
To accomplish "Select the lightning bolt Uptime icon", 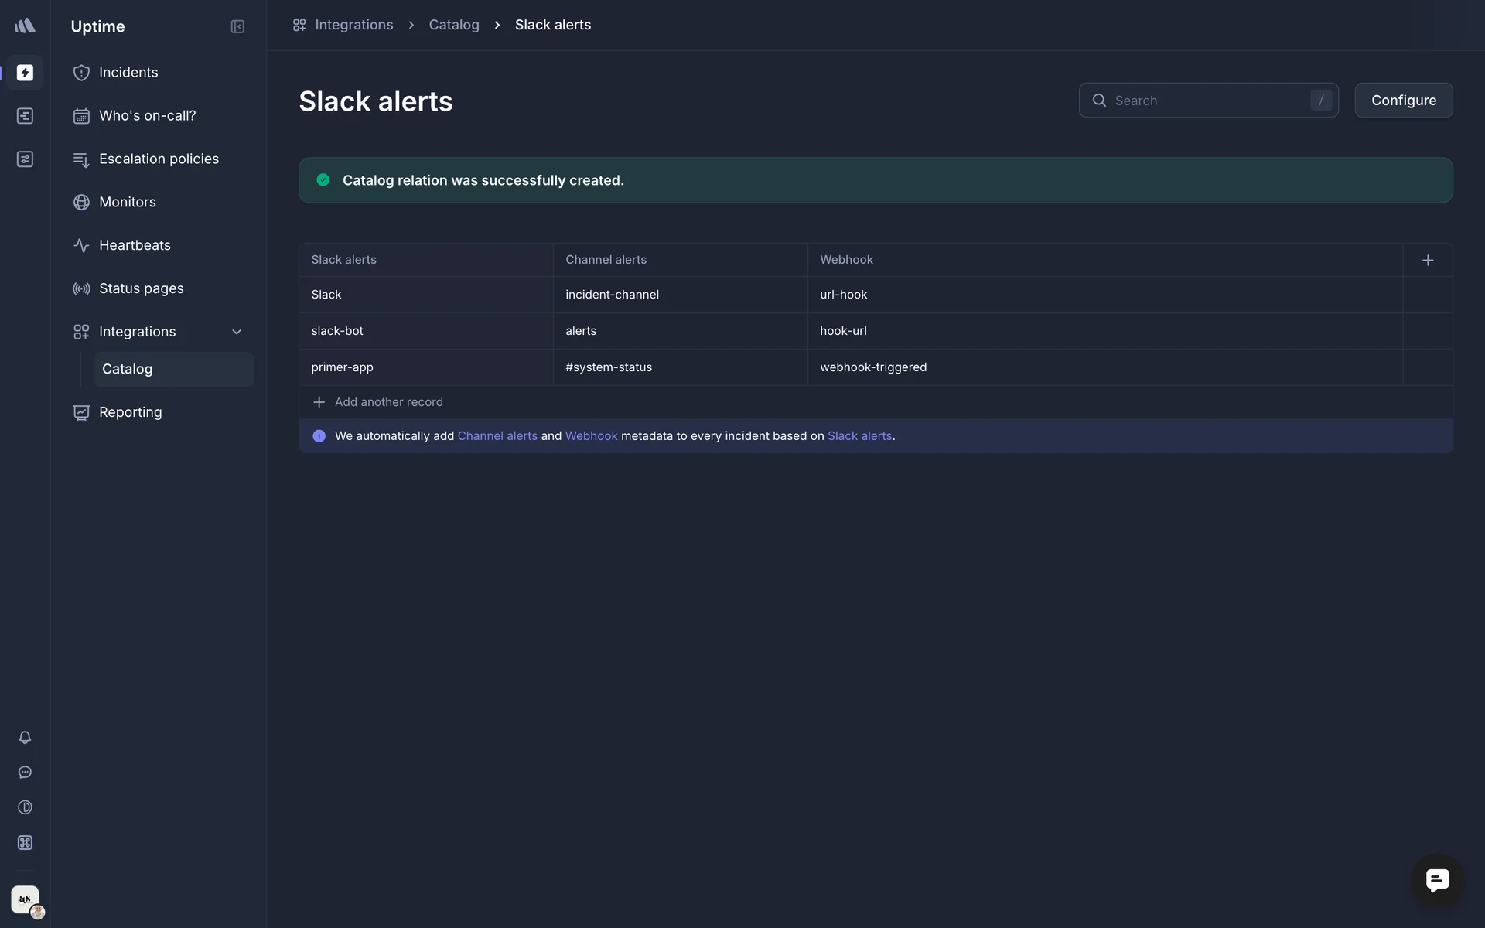I will tap(25, 73).
